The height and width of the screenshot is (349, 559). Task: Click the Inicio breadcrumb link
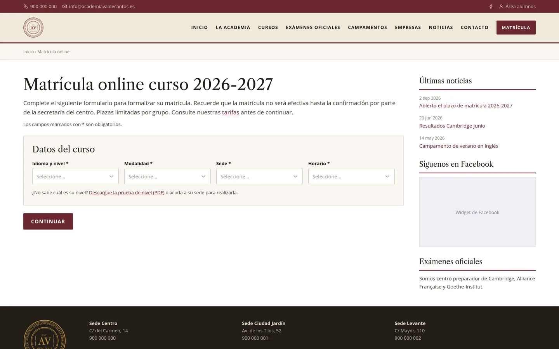click(x=28, y=52)
